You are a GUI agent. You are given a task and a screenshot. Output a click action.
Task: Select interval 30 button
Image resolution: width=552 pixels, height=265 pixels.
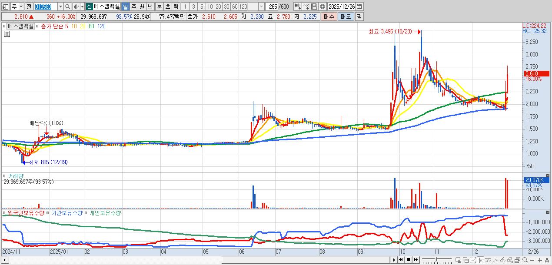226,7
